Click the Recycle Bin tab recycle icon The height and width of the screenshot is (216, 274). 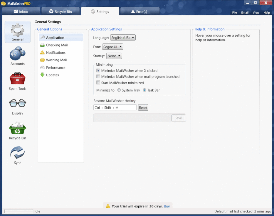[x=51, y=12]
